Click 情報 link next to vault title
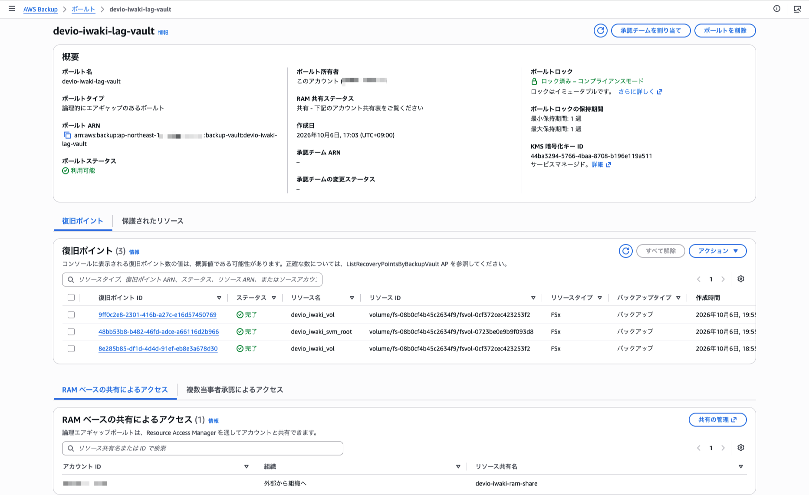Image resolution: width=809 pixels, height=495 pixels. tap(163, 33)
